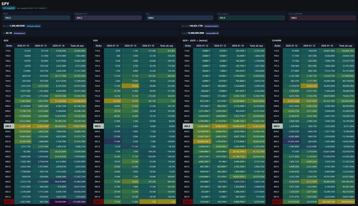Image resolution: width=358 pixels, height=206 pixels.
Task: Click VEX cell 2.5B in row 680.0
Action: point(167,202)
